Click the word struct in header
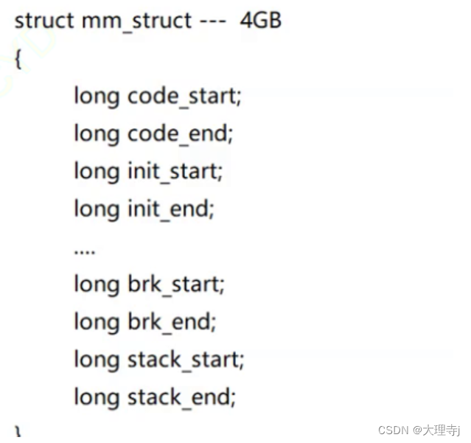The image size is (471, 443). [x=44, y=21]
